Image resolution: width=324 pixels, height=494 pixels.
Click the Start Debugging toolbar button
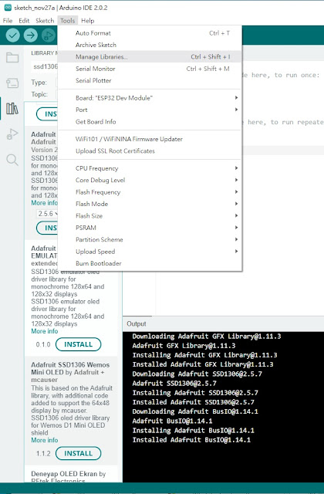tap(48, 36)
